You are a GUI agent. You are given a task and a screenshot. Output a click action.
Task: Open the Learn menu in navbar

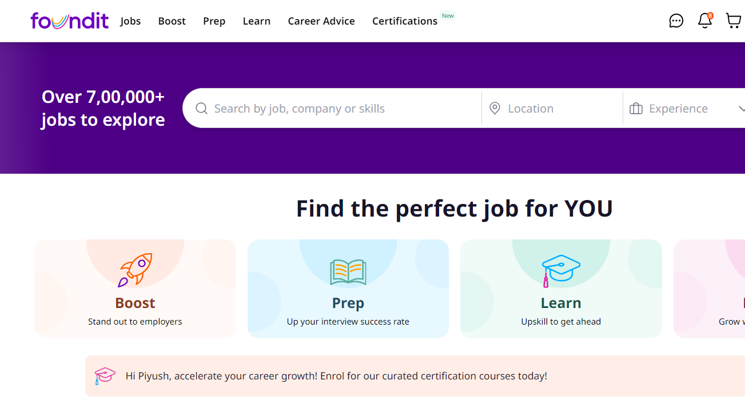(x=257, y=21)
